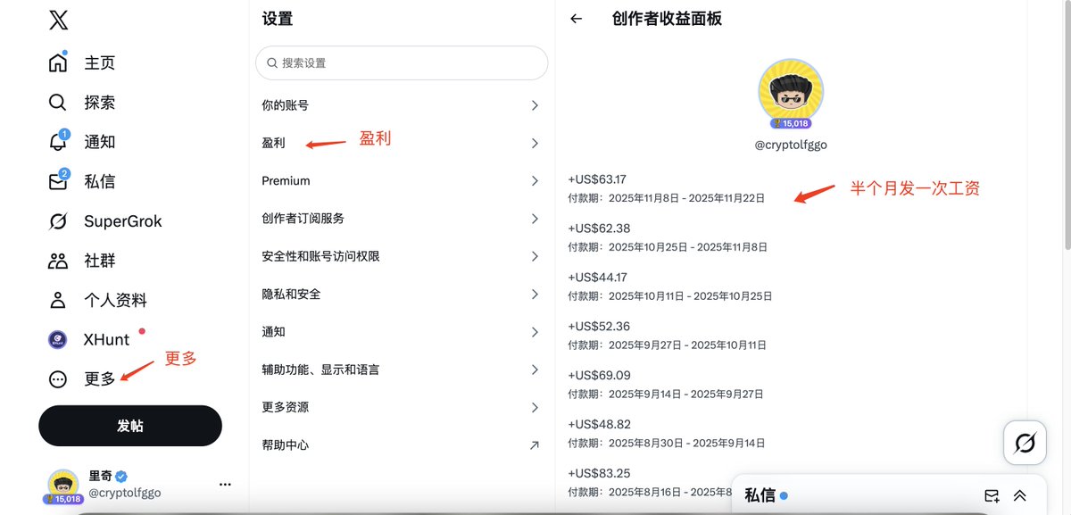1071x515 pixels.
Task: Click inside the 搜索设置 search field
Action: (402, 63)
